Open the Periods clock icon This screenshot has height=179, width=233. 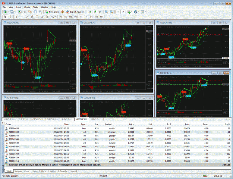pyautogui.click(x=136, y=12)
